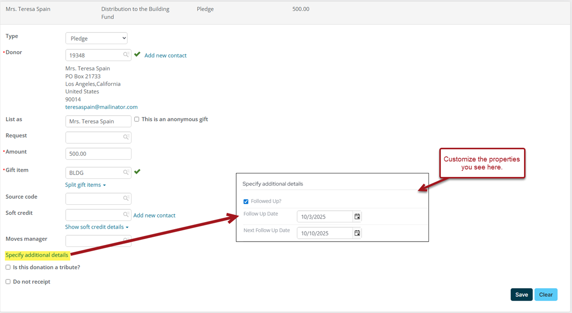This screenshot has height=313, width=572.
Task: Tick 'Is this donation a tribute?' checkbox
Action: 8,267
